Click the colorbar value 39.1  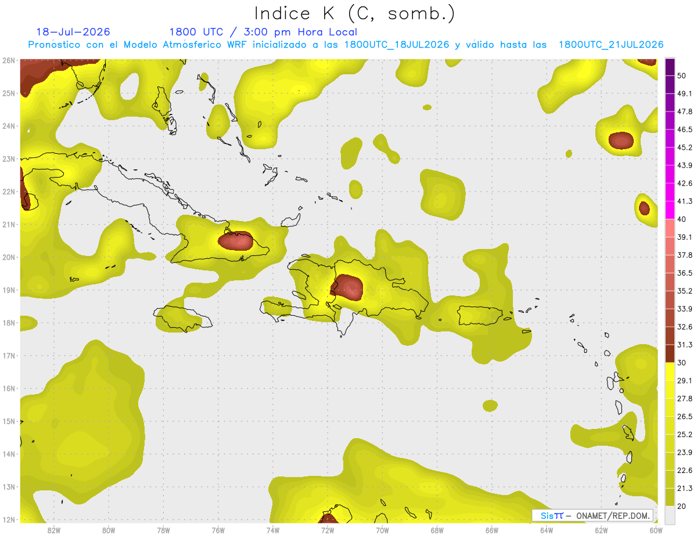685,237
